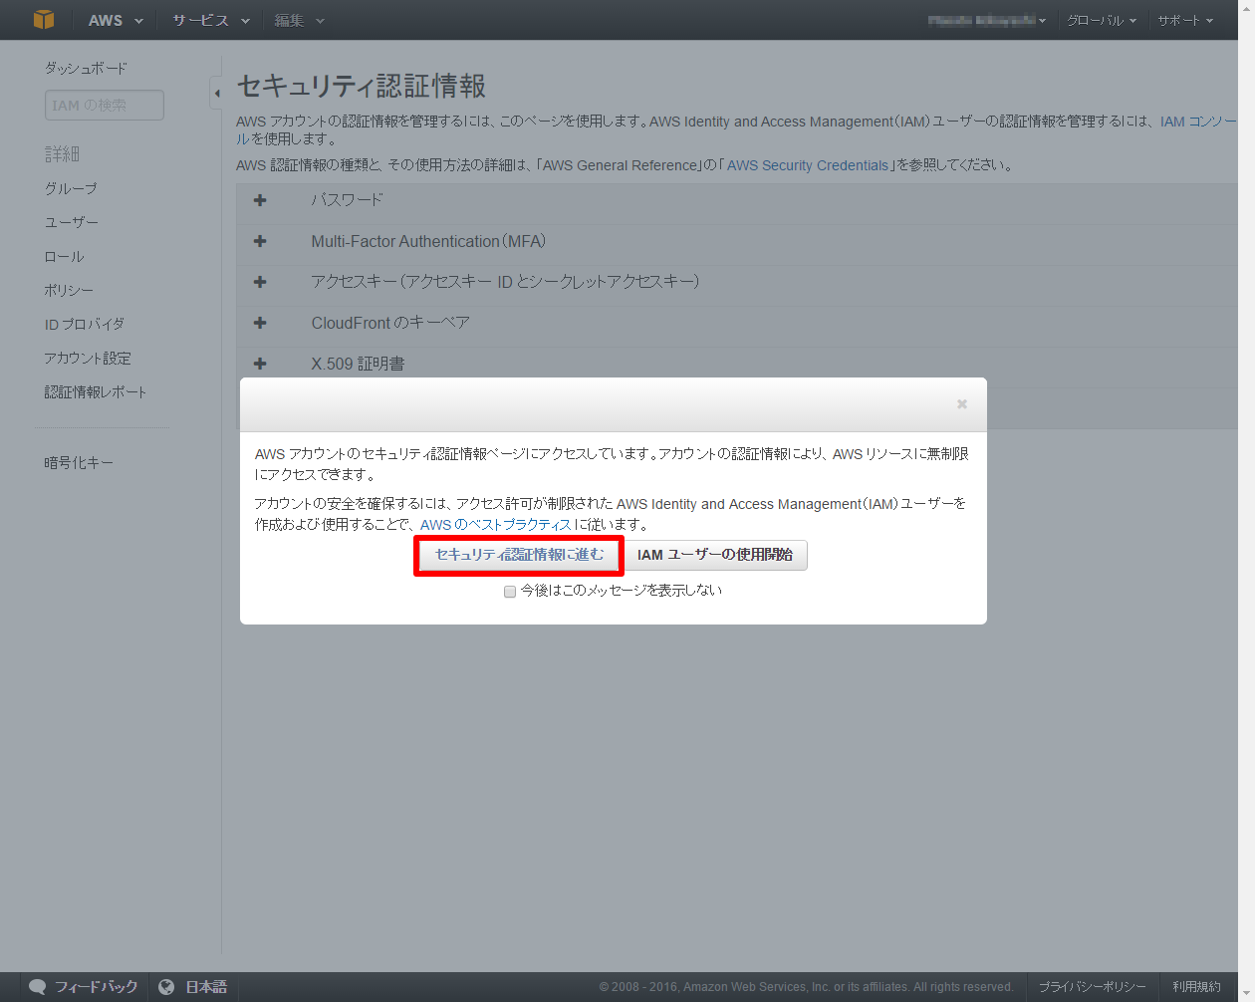Close the dialog with the X icon
The width and height of the screenshot is (1255, 1002).
click(962, 403)
